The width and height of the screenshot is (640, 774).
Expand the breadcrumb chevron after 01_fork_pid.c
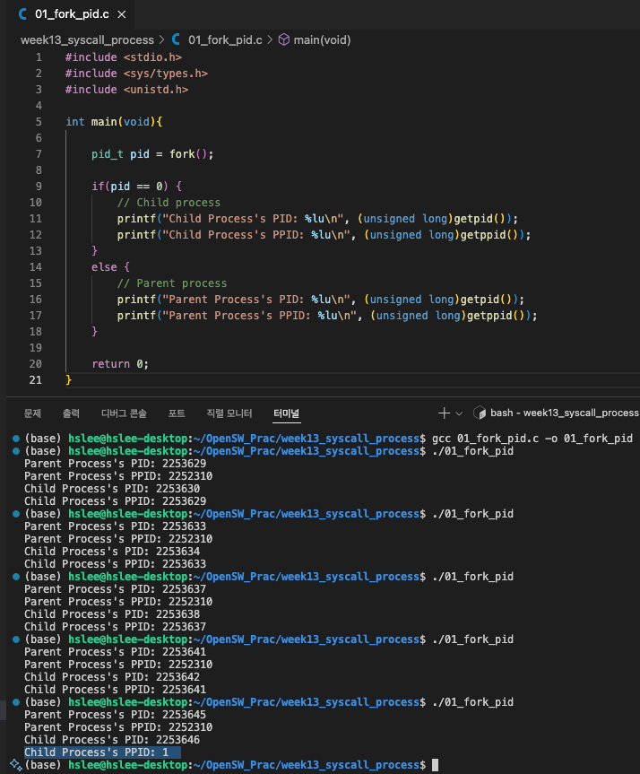click(x=270, y=40)
